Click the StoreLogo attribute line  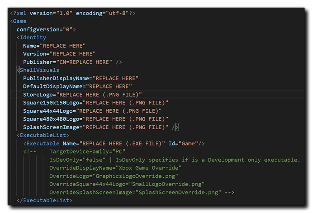tap(82, 95)
